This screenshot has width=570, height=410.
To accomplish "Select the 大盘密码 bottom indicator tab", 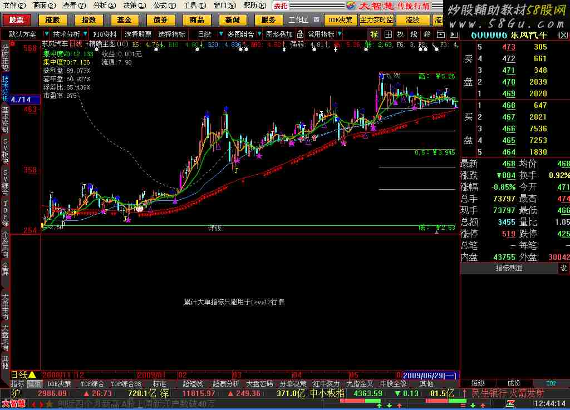I will click(x=259, y=384).
